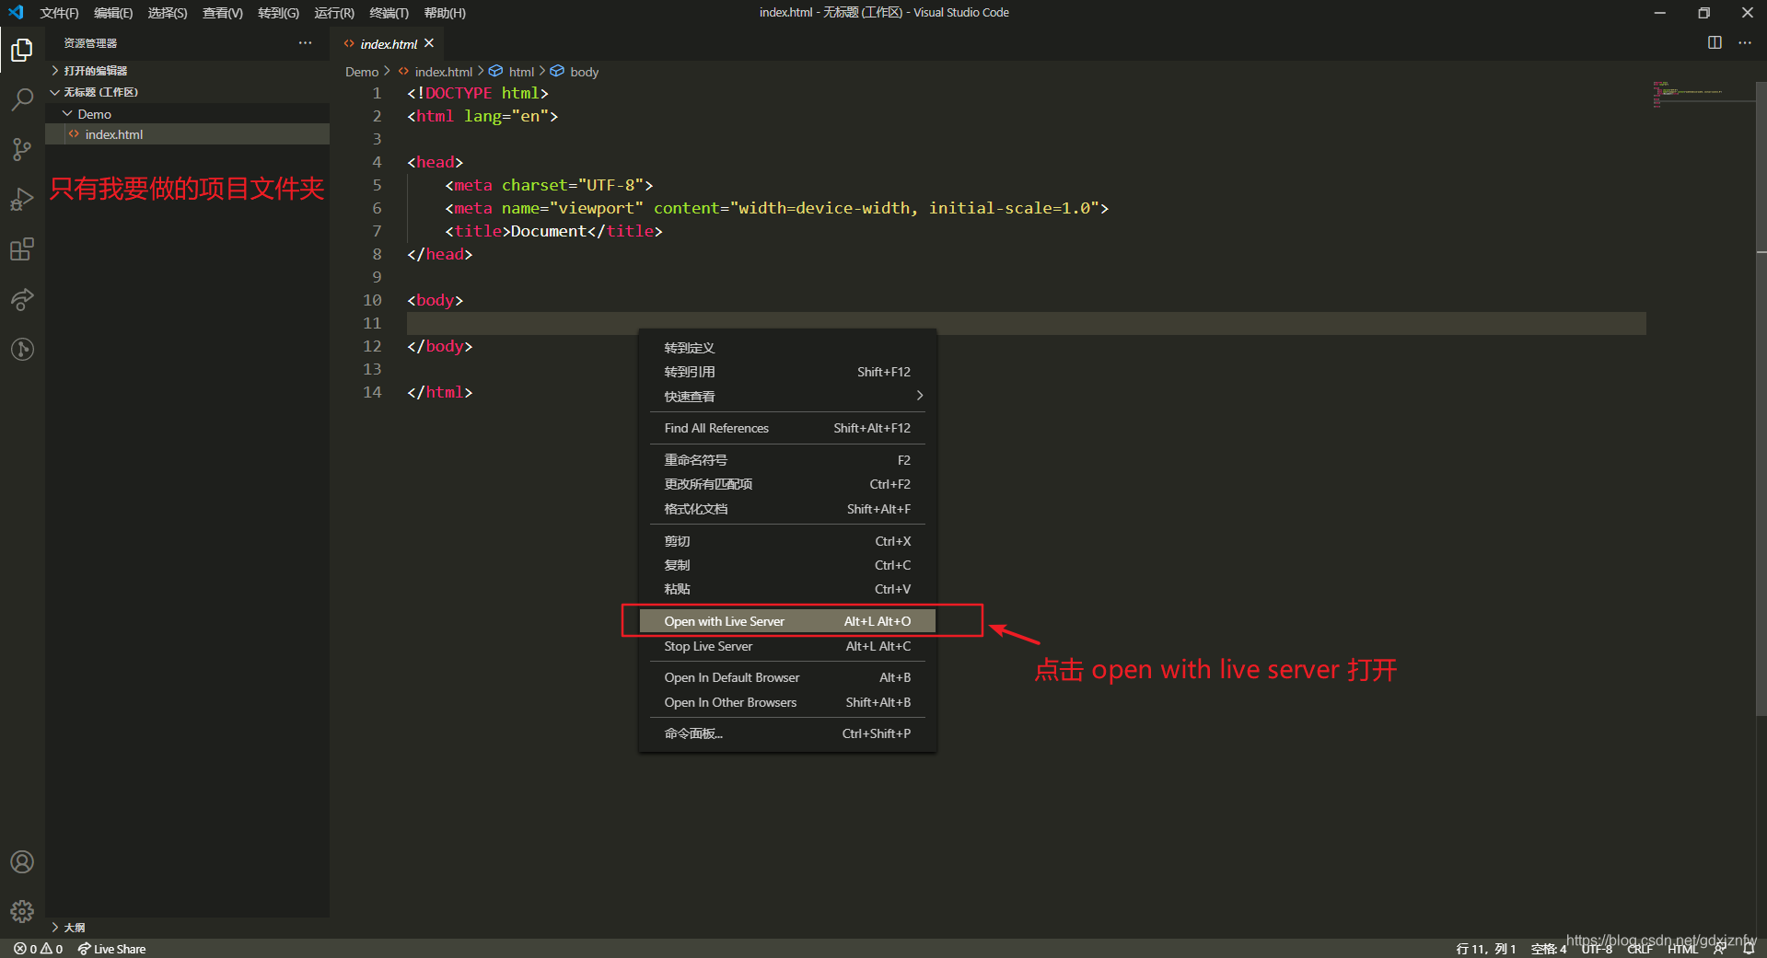Choose 复制 in context menu
This screenshot has height=958, width=1767.
pos(787,565)
